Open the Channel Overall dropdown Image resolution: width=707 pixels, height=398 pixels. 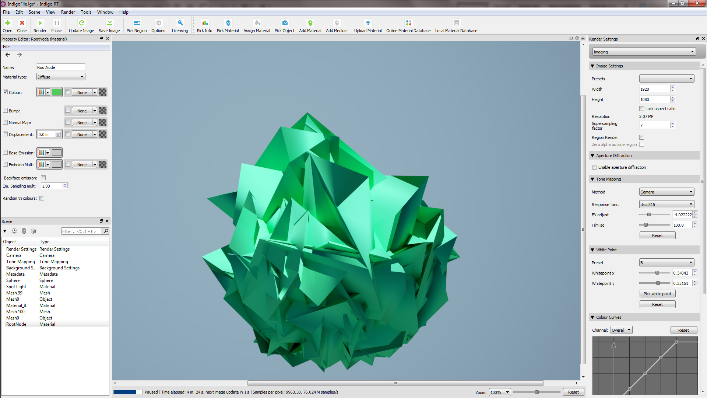622,330
